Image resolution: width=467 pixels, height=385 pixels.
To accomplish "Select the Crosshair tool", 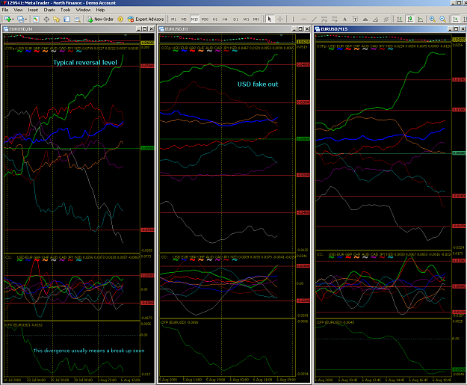I will pos(280,19).
